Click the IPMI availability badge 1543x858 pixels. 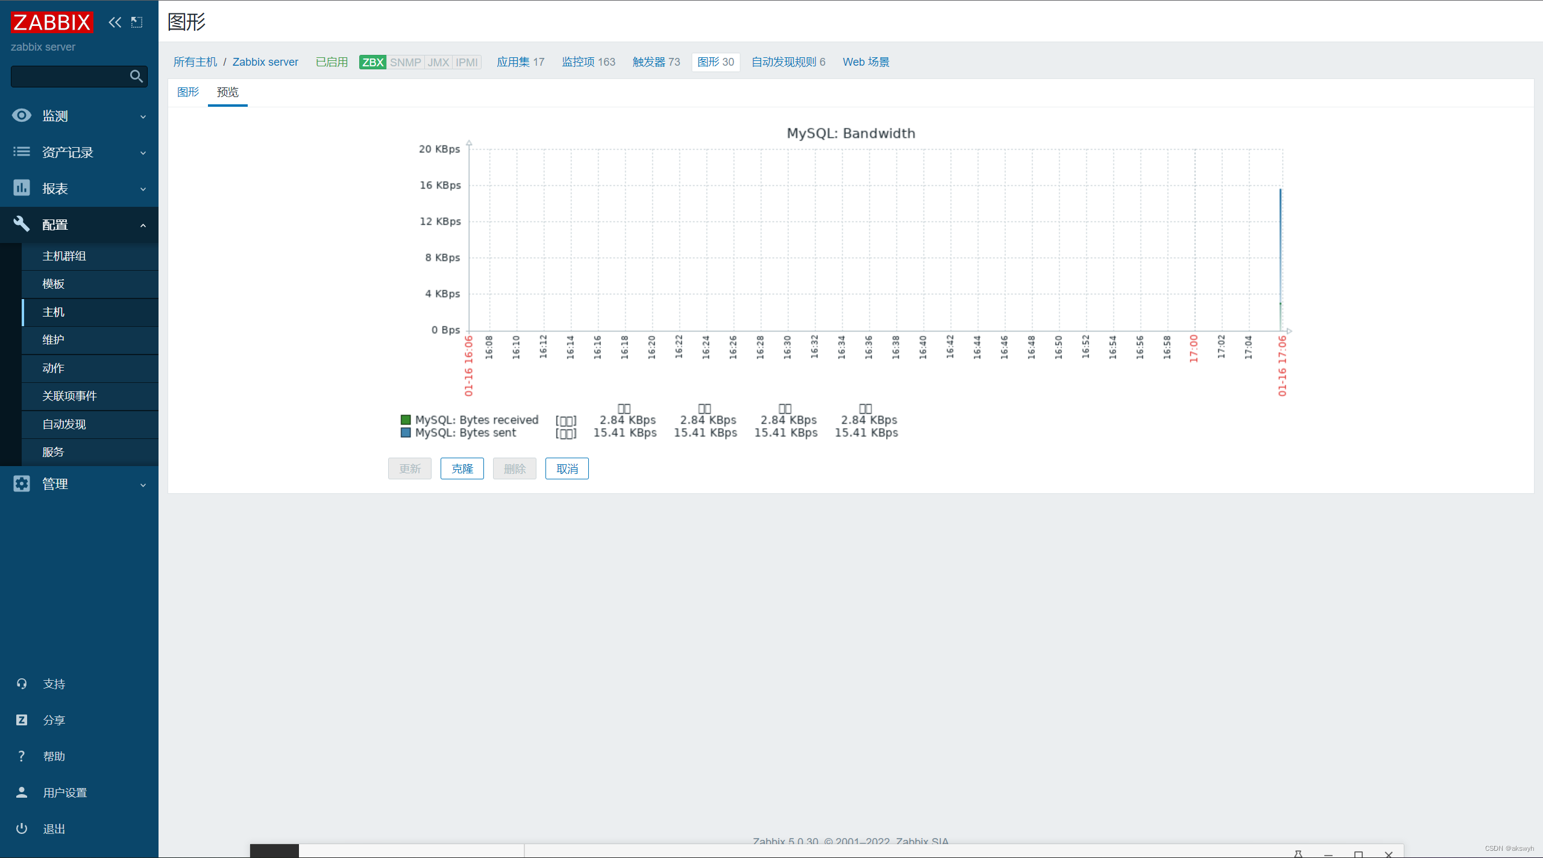(x=467, y=62)
